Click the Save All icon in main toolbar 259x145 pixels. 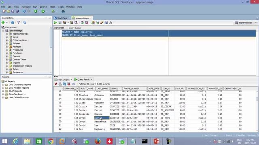pos(17,11)
